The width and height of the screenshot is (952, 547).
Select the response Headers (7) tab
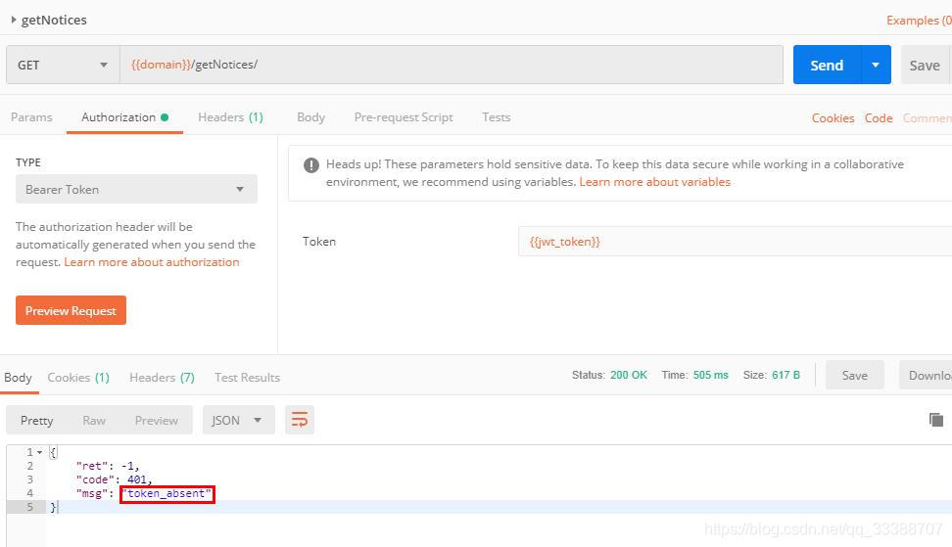click(162, 377)
